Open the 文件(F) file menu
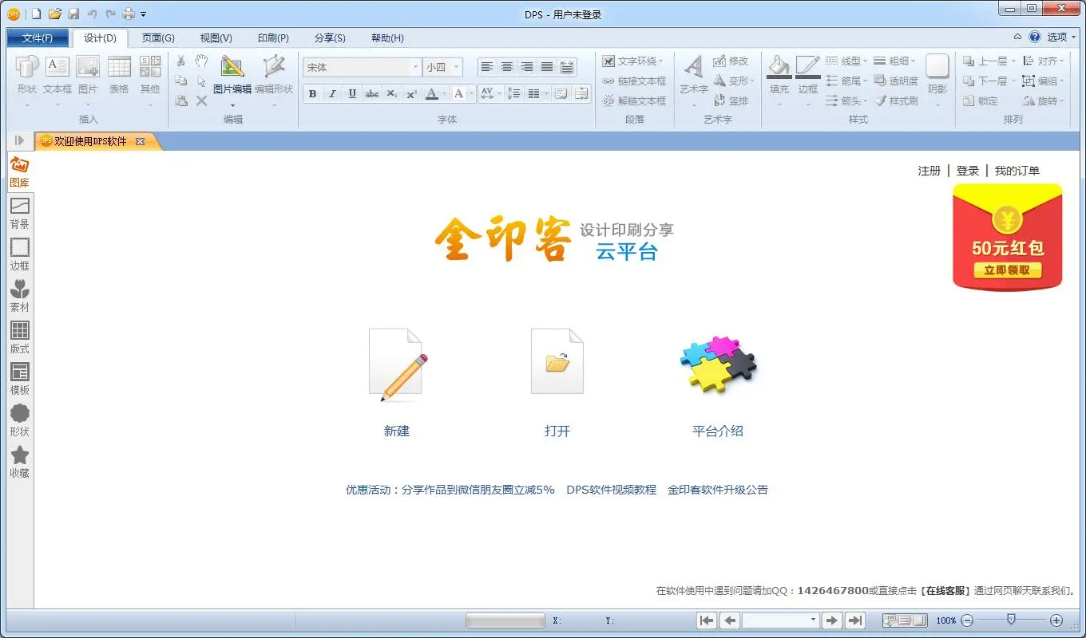Image resolution: width=1086 pixels, height=638 pixels. tap(38, 37)
